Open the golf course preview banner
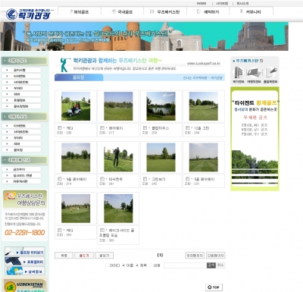The height and width of the screenshot is (292, 303). 25,252
